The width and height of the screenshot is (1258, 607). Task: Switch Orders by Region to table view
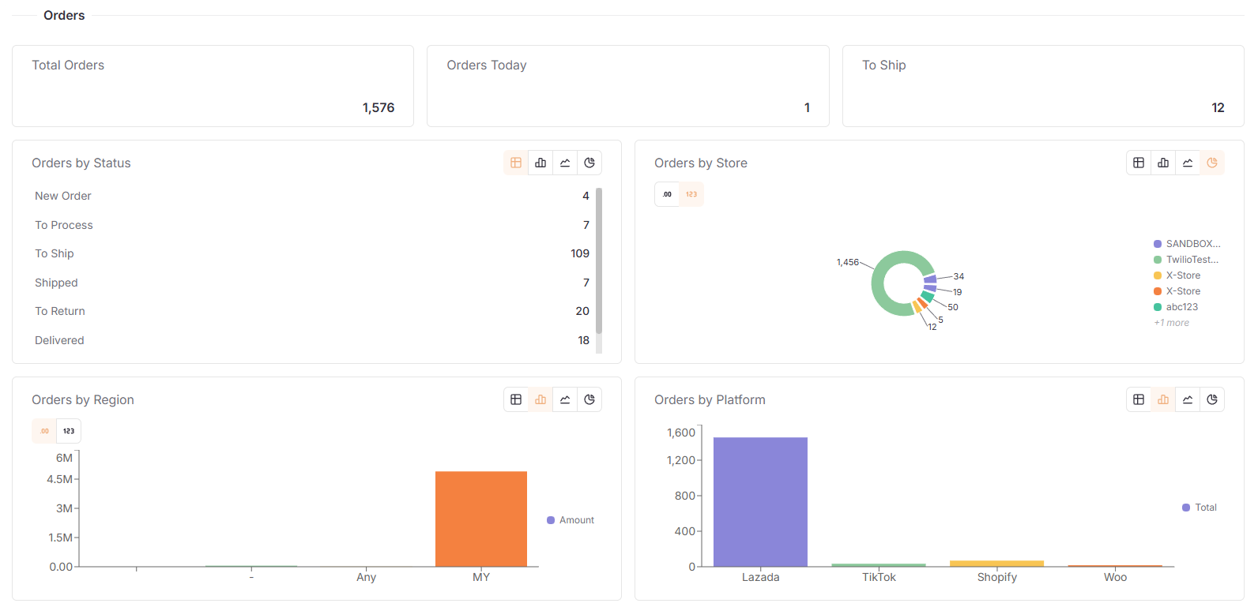516,399
